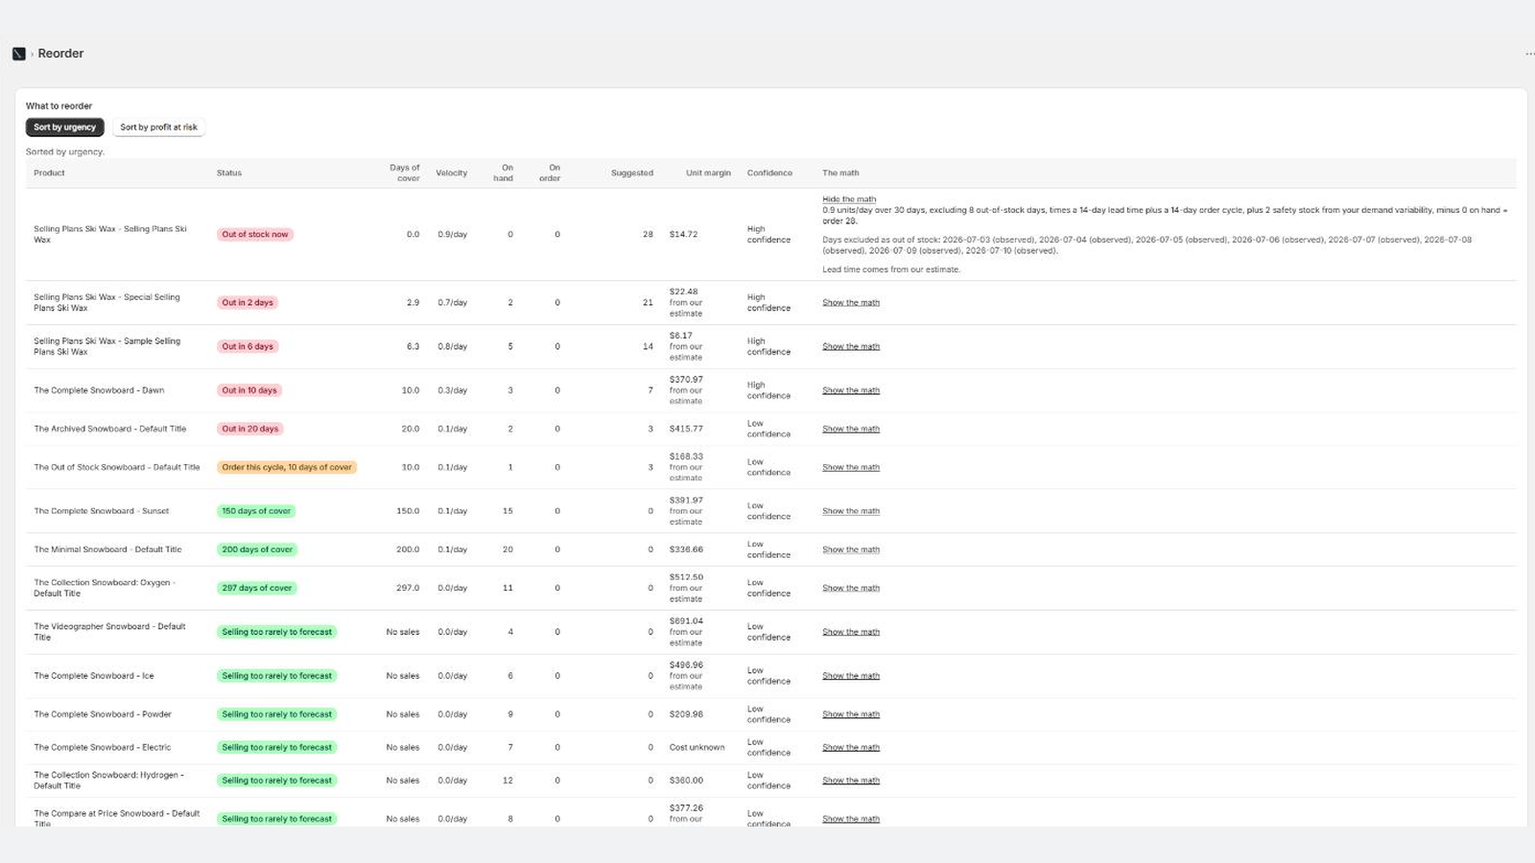Click Selling too rarely badge for Videographer Snowboard
The image size is (1535, 863).
277,633
